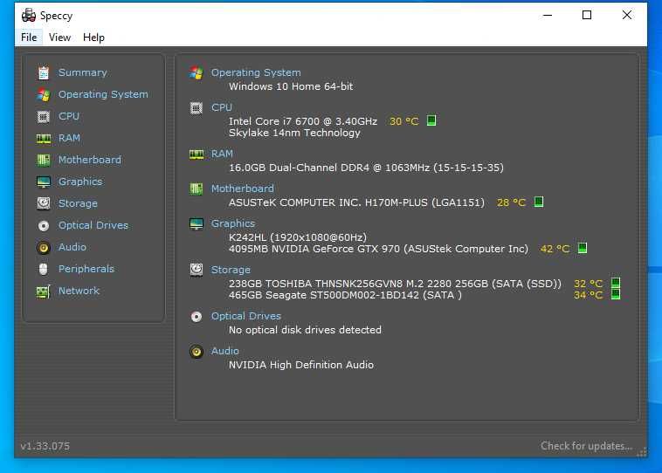Click the Seagate drive temperature indicator
Viewport: 662px width, 473px height.
click(616, 294)
